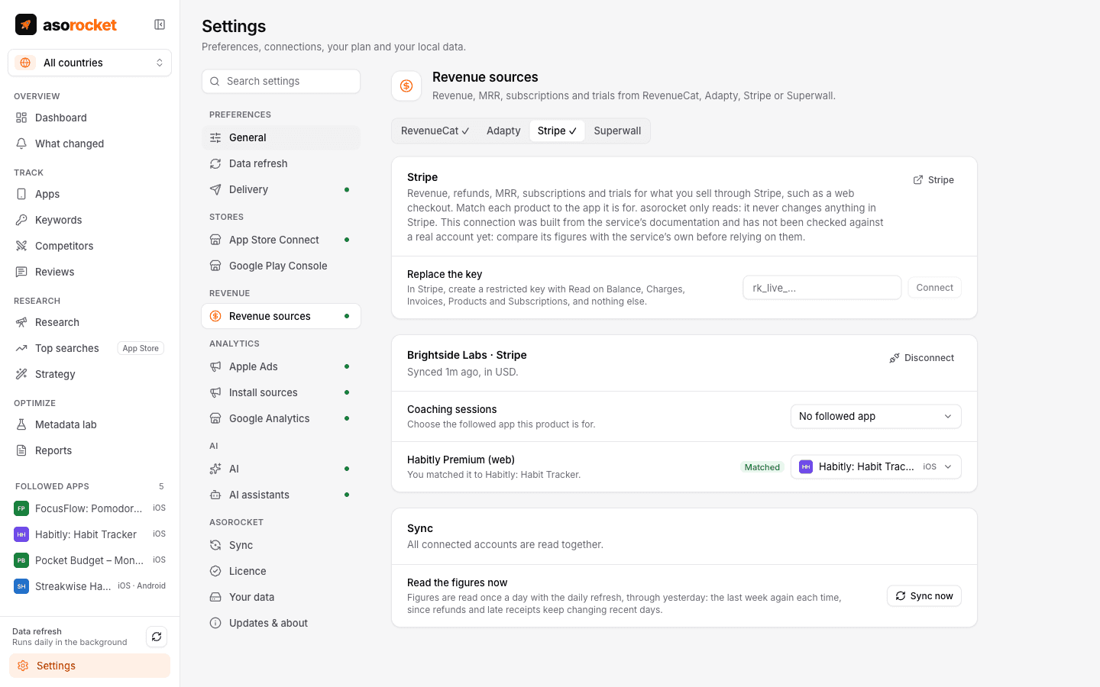The height and width of the screenshot is (687, 1100).
Task: Open Google Play Console settings
Action: click(281, 266)
